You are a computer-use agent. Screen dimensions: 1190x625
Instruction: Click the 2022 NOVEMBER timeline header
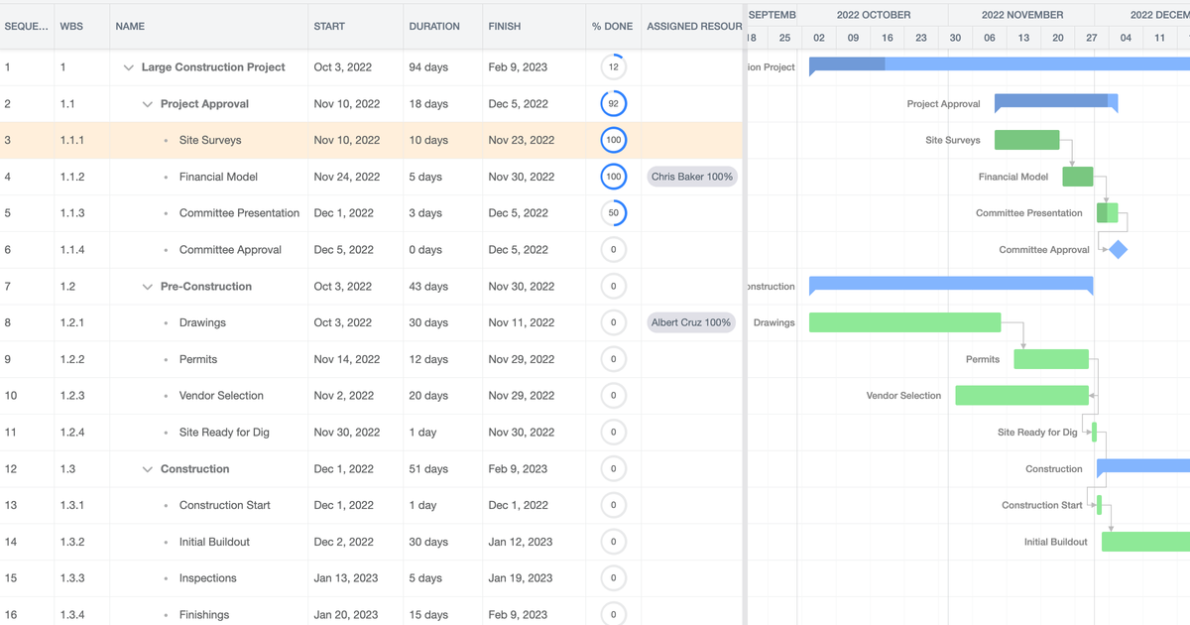(x=1022, y=15)
